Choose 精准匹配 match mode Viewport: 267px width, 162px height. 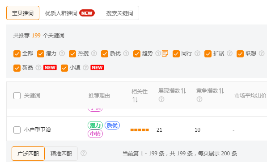[61, 154]
